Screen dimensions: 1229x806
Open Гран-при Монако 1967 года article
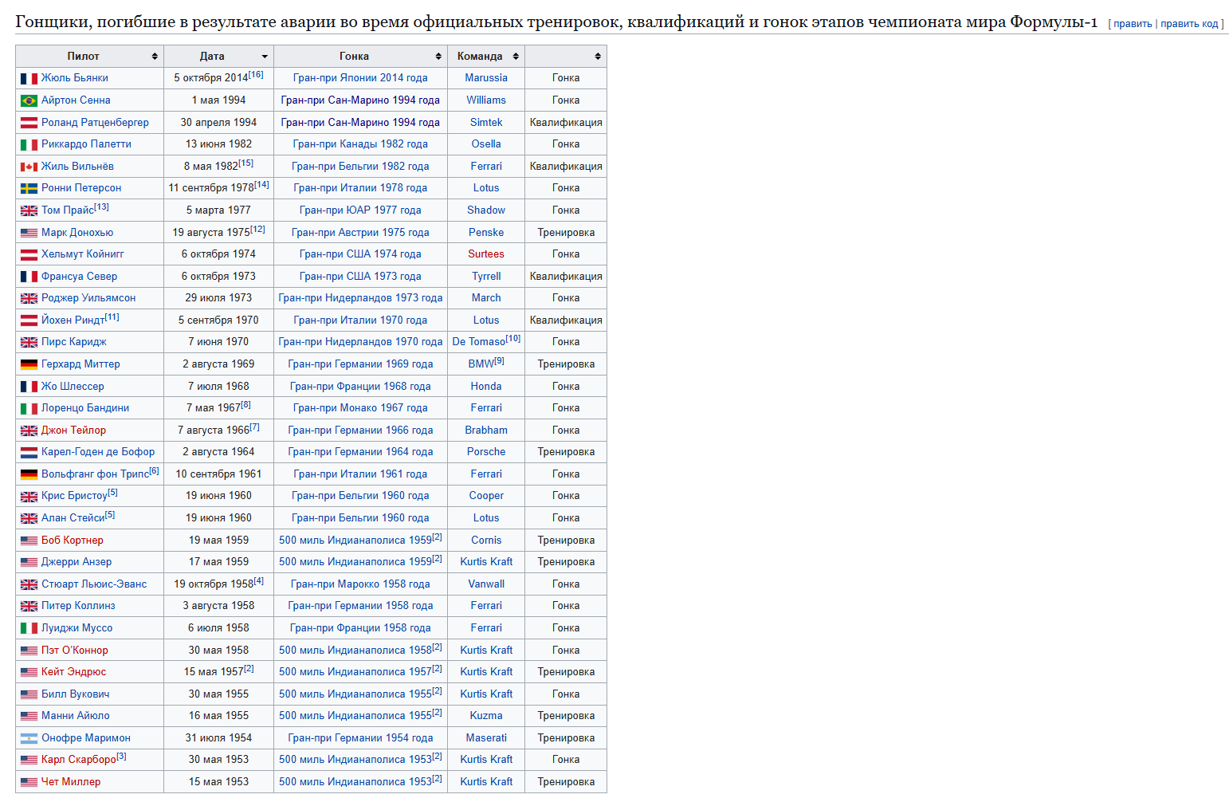pyautogui.click(x=360, y=408)
